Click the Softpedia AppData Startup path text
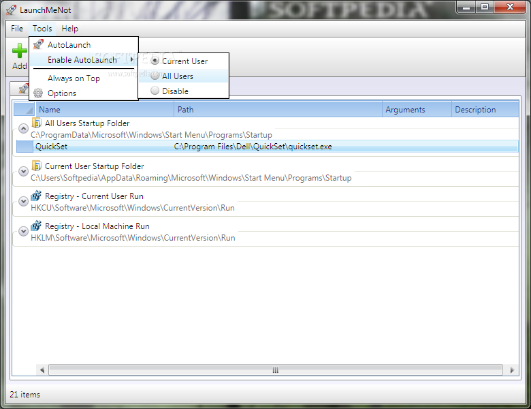Screen dimensions: 531x409 click(x=191, y=178)
